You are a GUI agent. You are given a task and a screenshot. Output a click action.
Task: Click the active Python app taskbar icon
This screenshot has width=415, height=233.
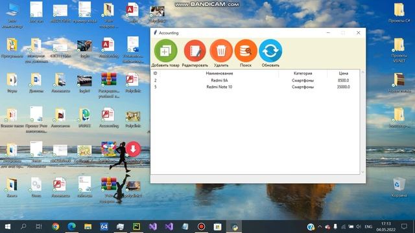point(234,227)
